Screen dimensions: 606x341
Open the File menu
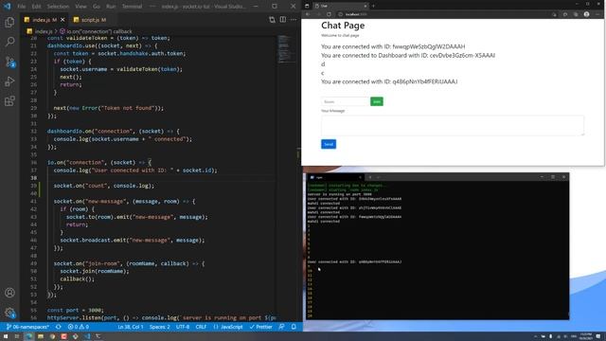pyautogui.click(x=21, y=7)
